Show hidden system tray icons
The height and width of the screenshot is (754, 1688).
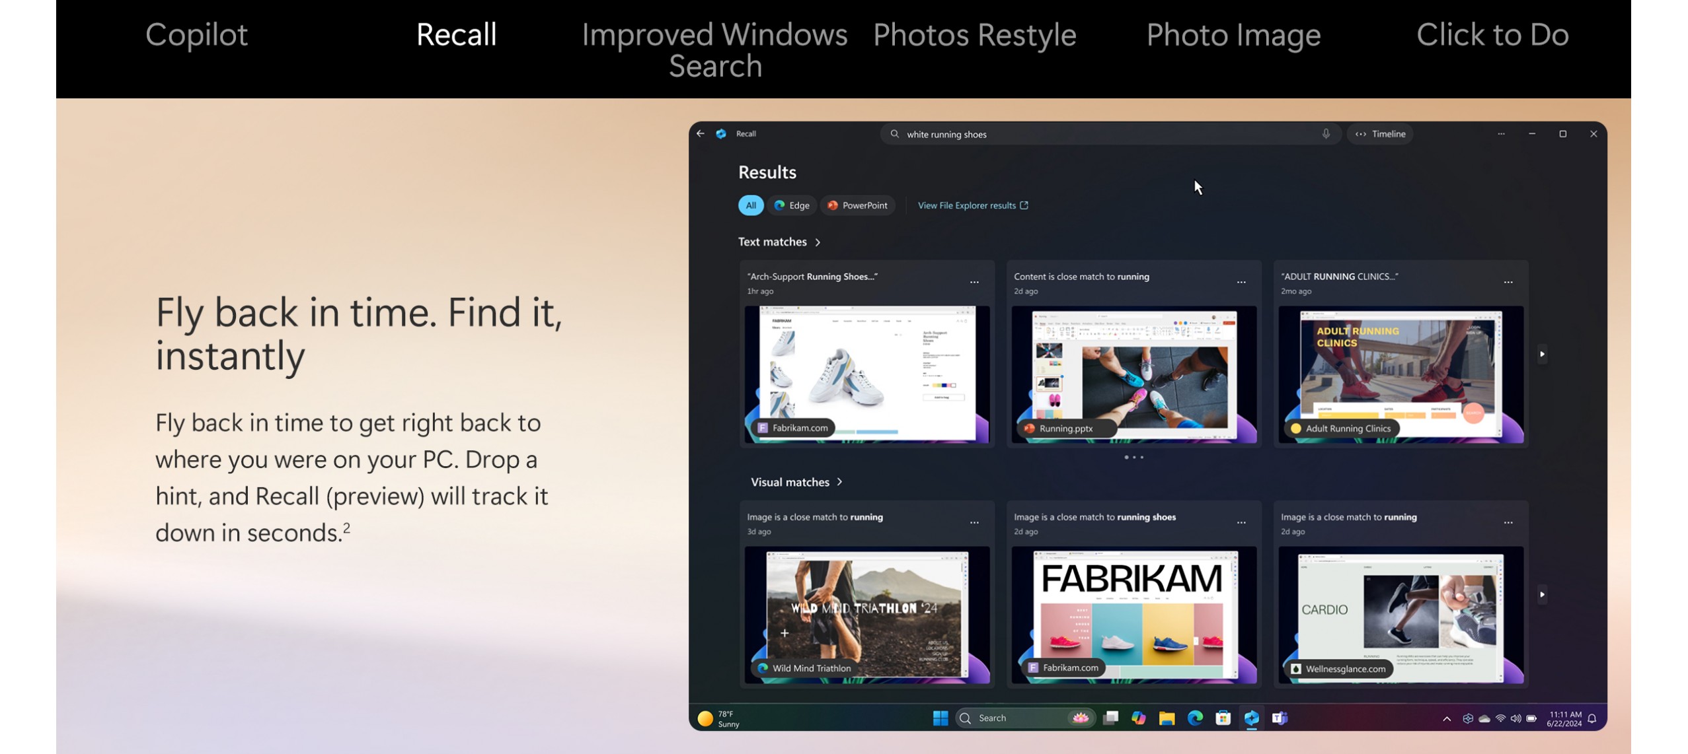1447,718
